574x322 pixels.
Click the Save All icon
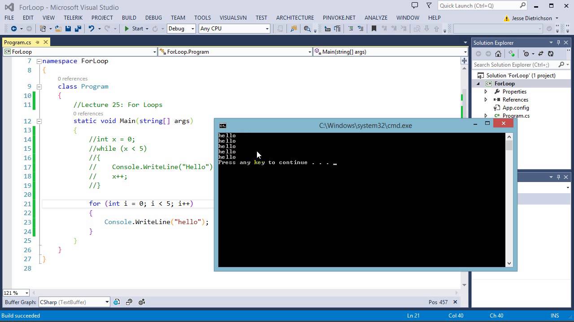point(78,29)
